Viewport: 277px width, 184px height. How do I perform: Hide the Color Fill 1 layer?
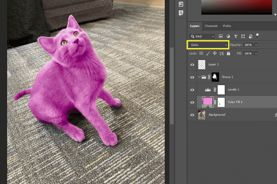coord(192,102)
